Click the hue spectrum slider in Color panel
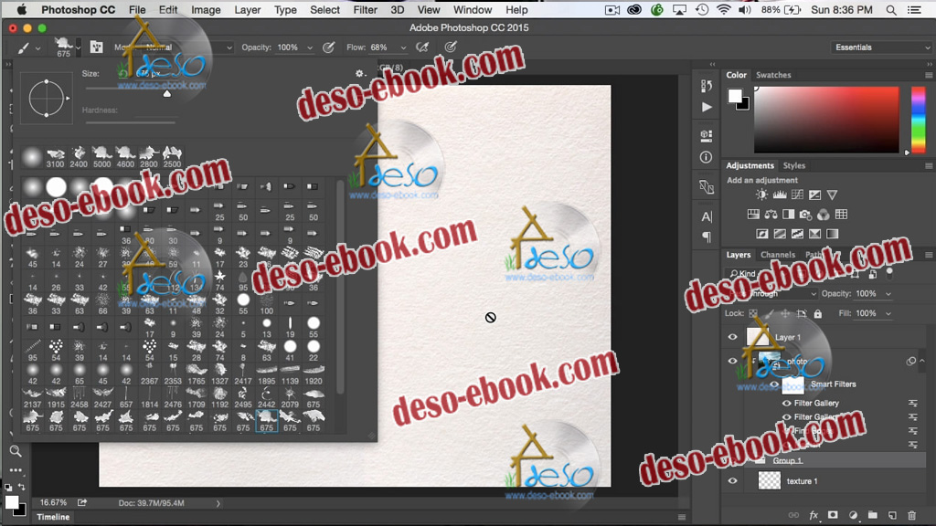 click(x=918, y=119)
